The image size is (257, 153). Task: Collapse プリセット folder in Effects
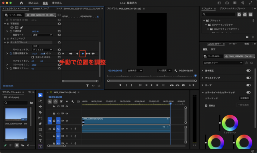204,20
